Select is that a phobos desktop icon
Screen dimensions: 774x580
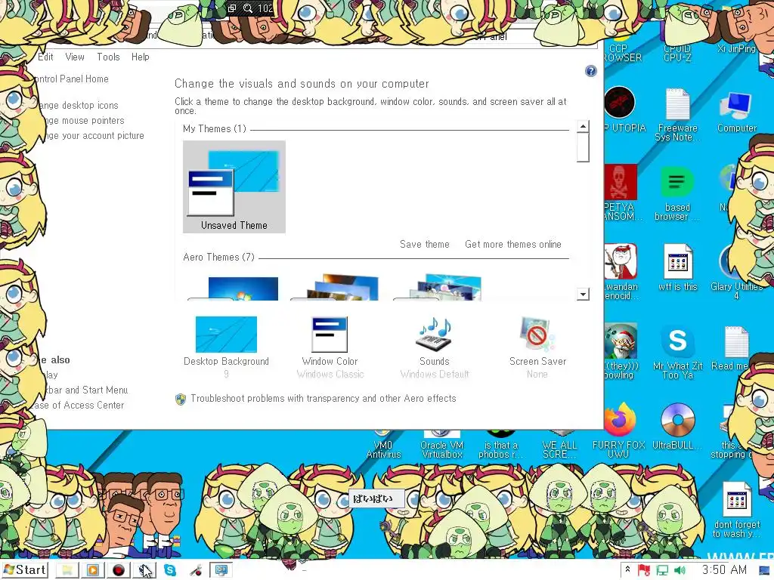500,444
